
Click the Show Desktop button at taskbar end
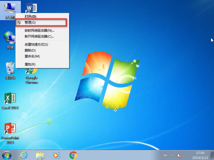click(212, 155)
